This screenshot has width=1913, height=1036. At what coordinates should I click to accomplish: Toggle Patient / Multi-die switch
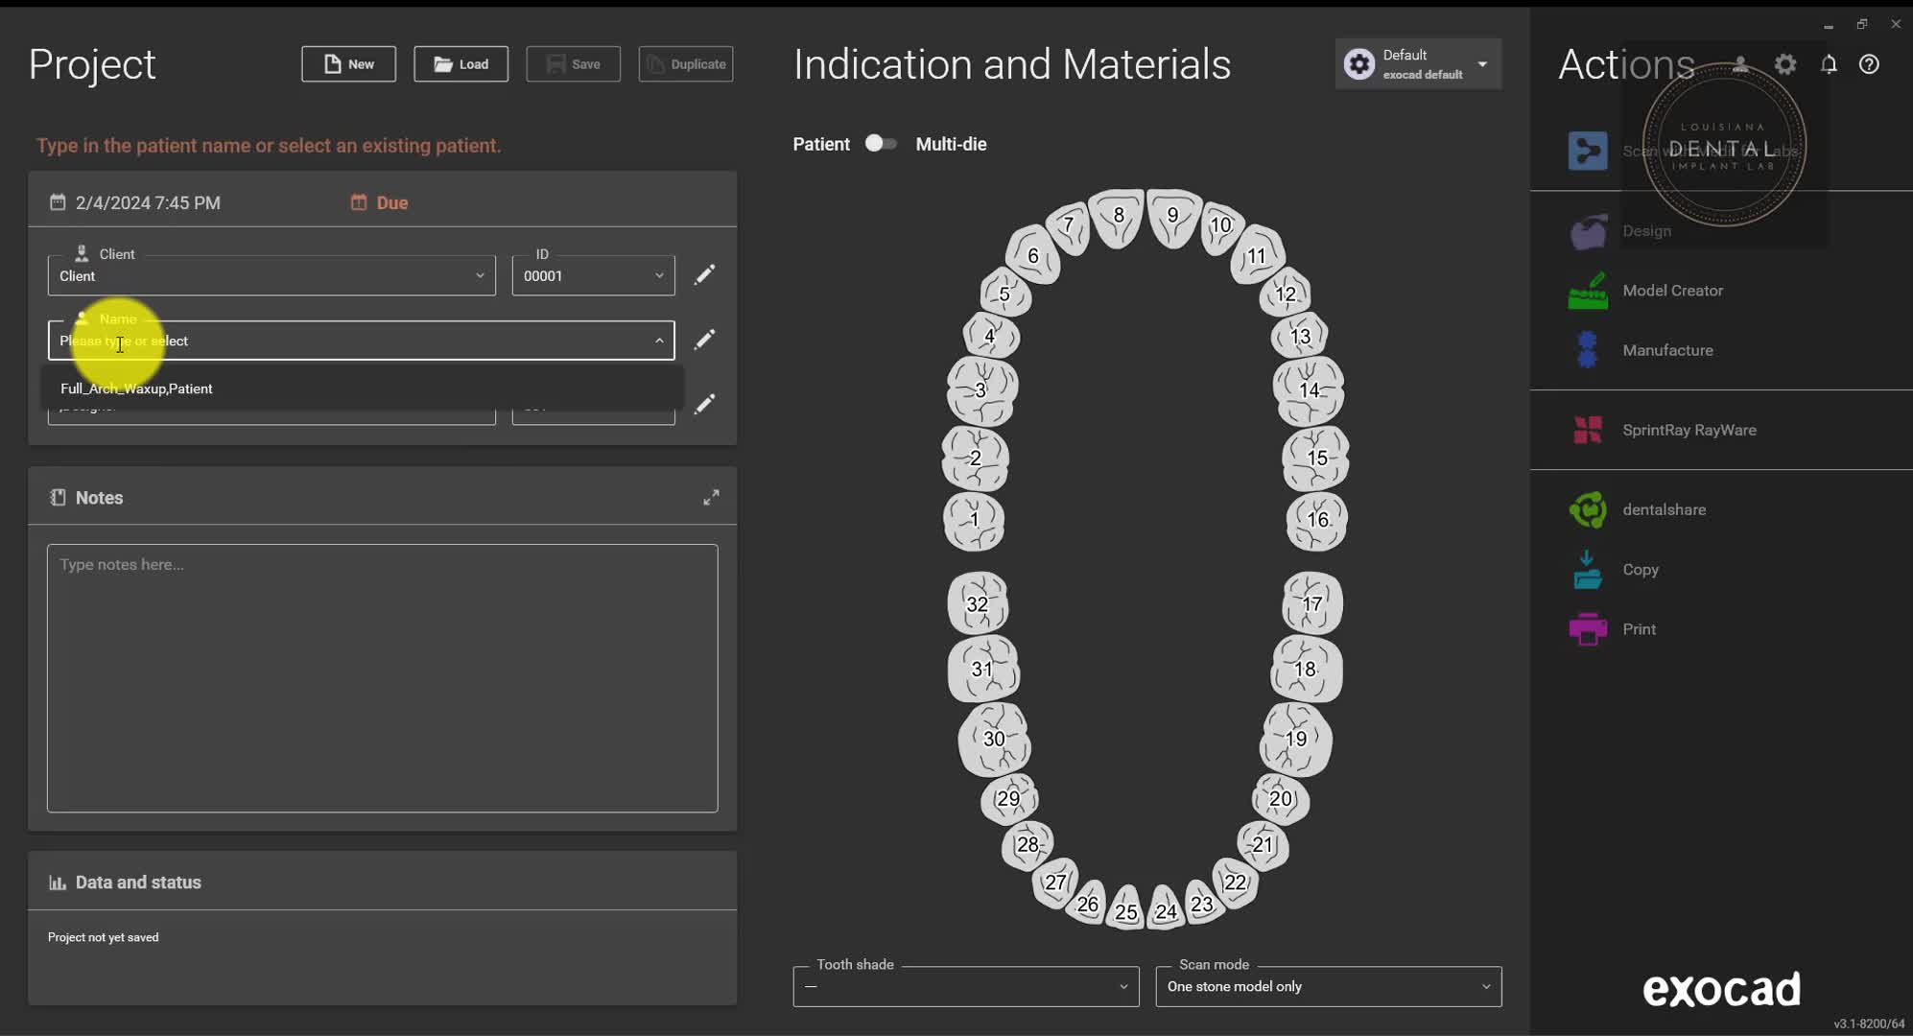880,143
